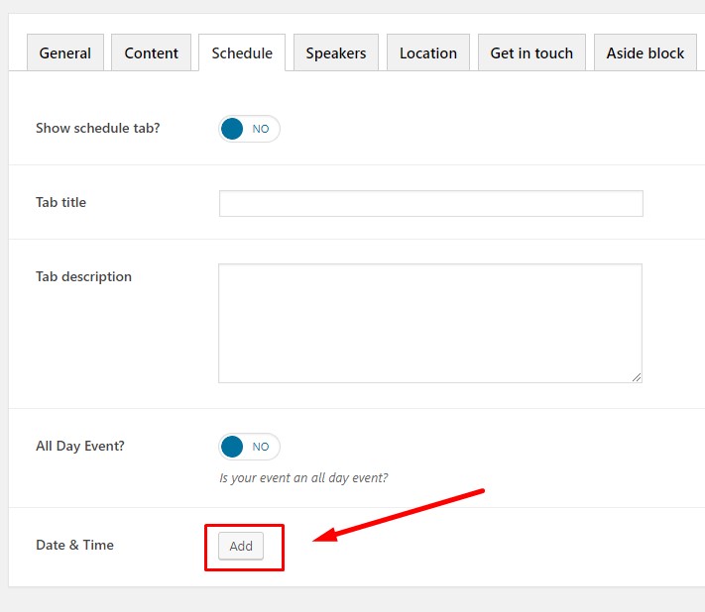Grab the Tab description resize handle

[637, 377]
